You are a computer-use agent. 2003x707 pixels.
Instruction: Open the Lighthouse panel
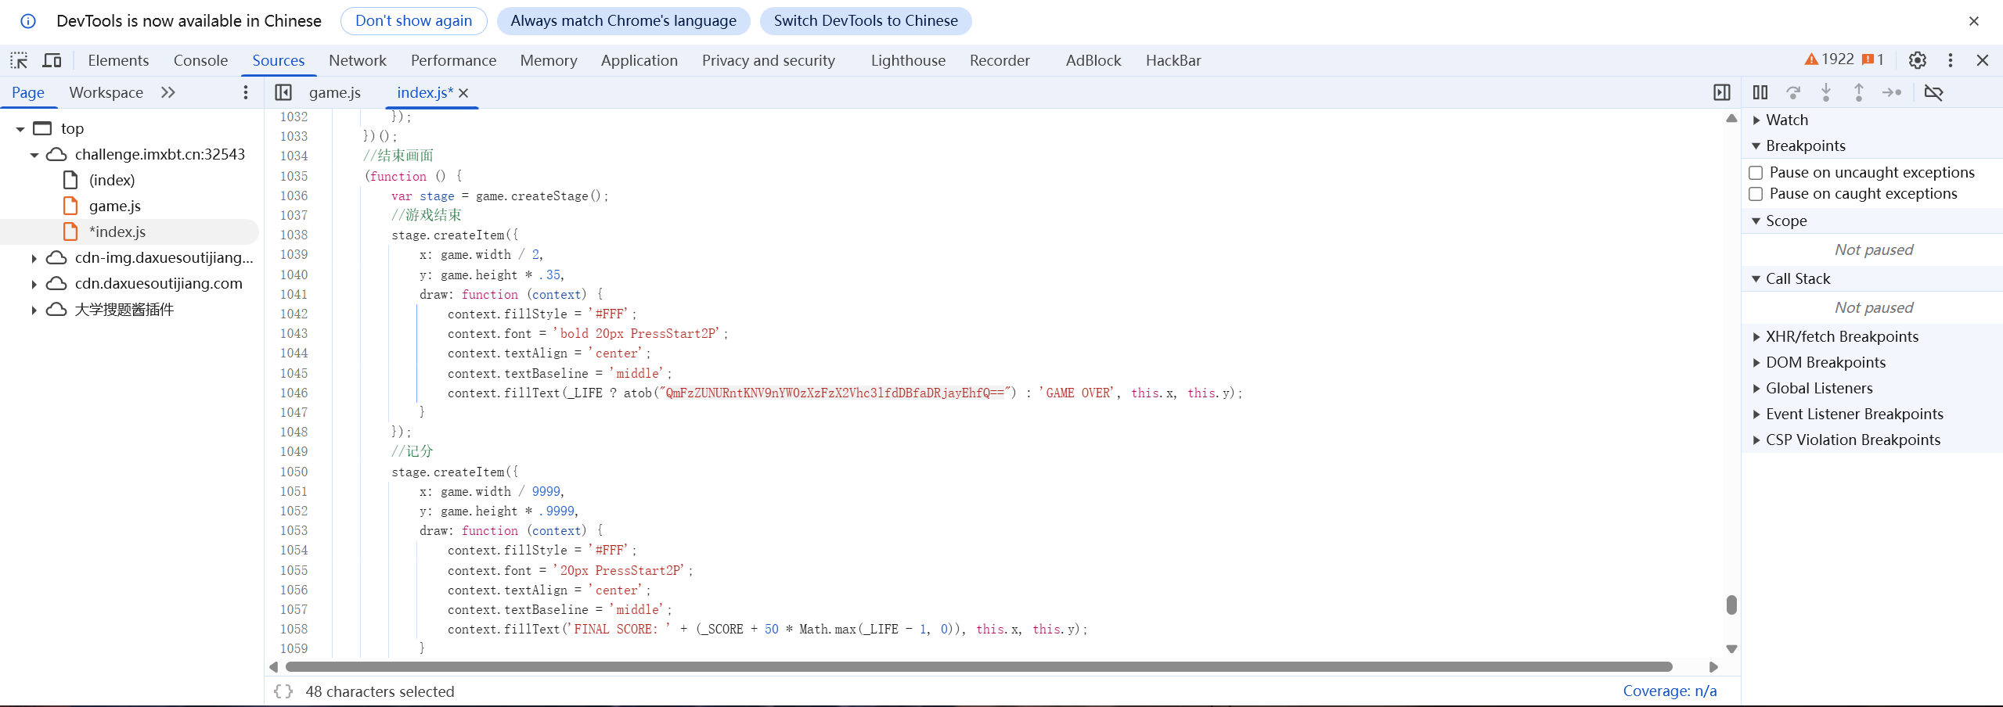coord(908,60)
